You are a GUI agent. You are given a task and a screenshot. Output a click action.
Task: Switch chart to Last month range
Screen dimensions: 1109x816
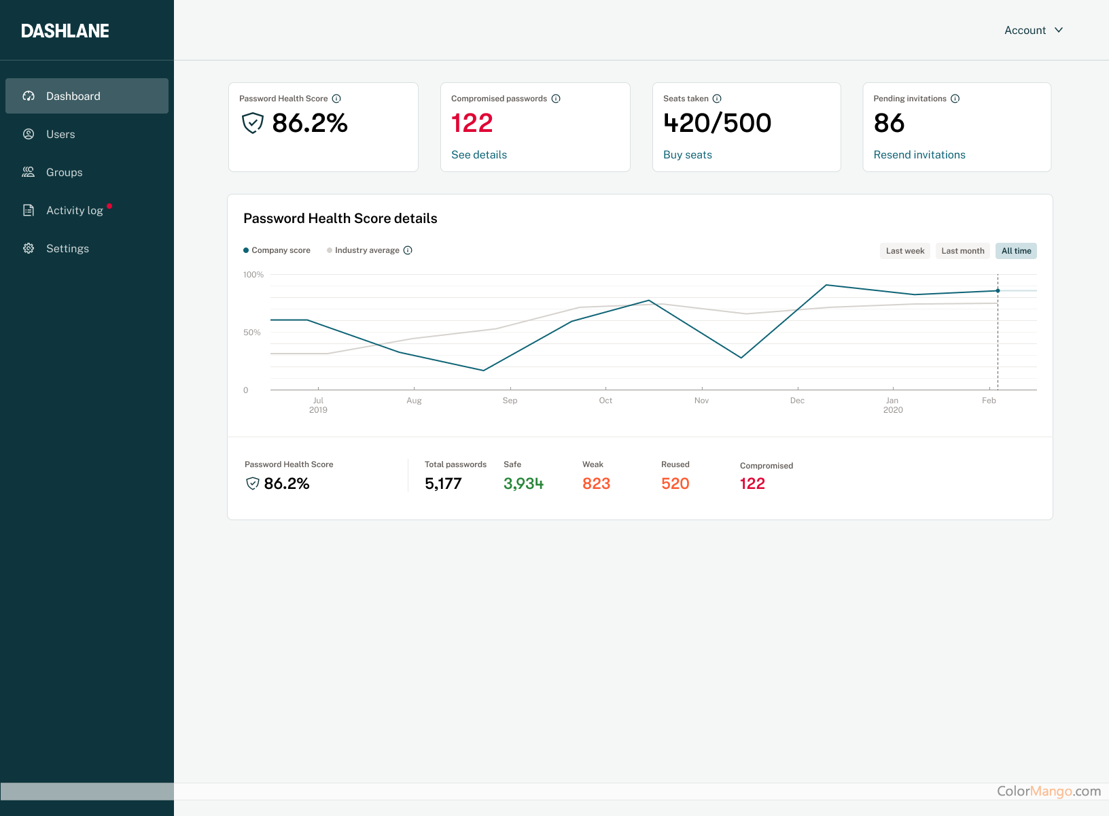tap(963, 251)
